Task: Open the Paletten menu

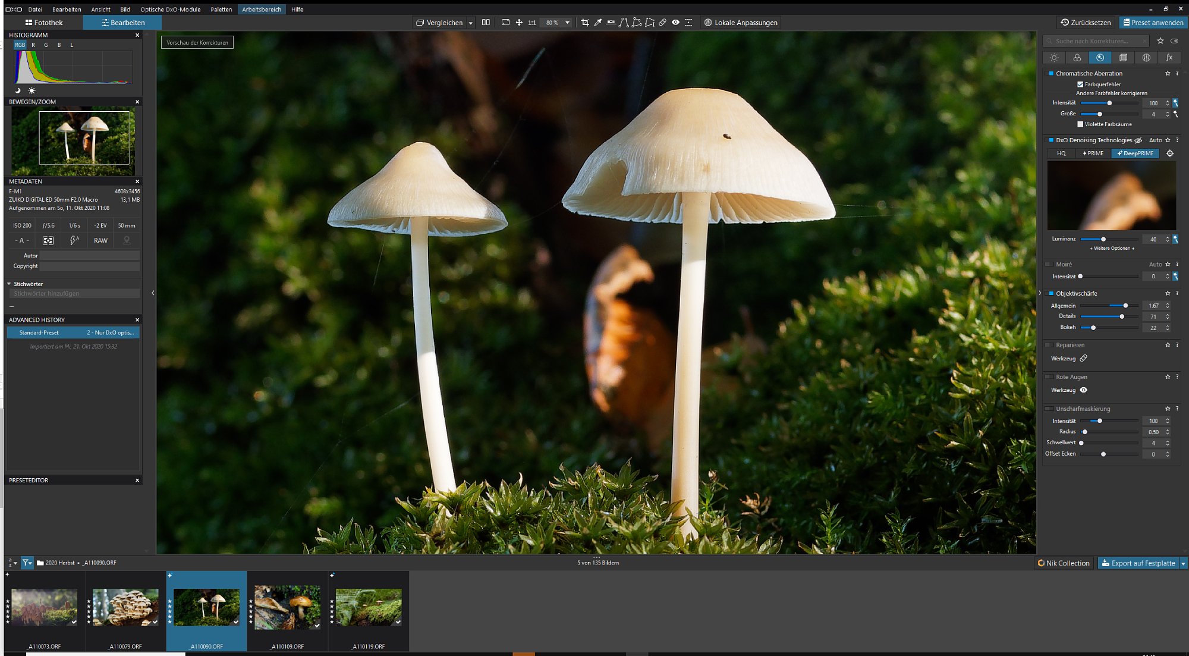Action: point(221,10)
